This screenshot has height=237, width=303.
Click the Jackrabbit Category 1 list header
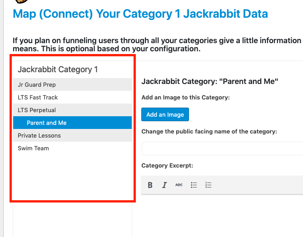58,69
